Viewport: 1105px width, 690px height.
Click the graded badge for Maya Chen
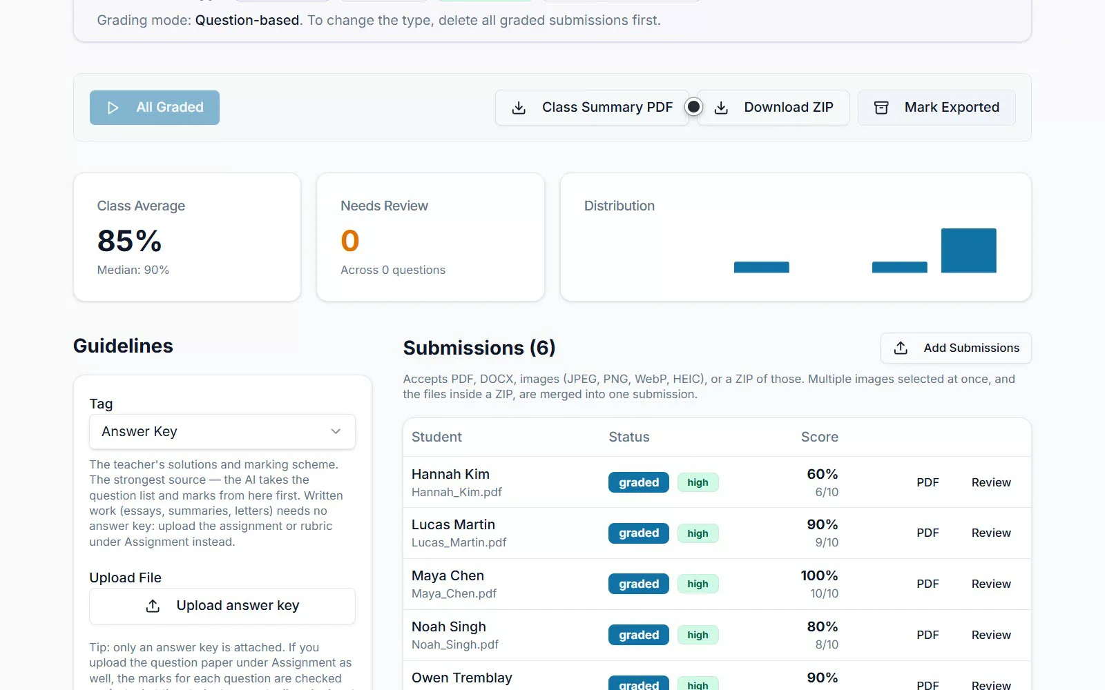click(x=639, y=584)
